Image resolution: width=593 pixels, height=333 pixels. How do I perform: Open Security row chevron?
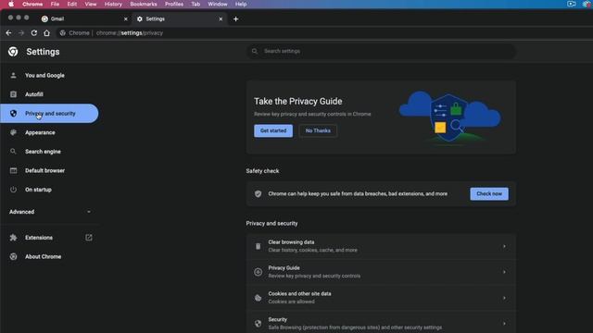click(504, 324)
